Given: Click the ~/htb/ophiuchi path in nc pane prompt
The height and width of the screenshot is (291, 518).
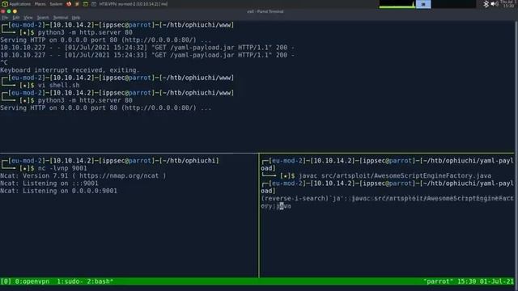Looking at the screenshot, I should (189, 161).
